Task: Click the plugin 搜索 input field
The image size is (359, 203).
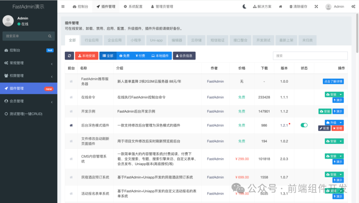Action: [310, 56]
